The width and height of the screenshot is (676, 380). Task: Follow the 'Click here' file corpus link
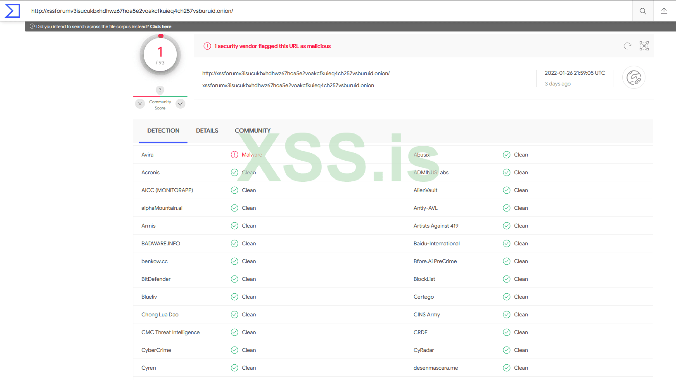tap(161, 26)
